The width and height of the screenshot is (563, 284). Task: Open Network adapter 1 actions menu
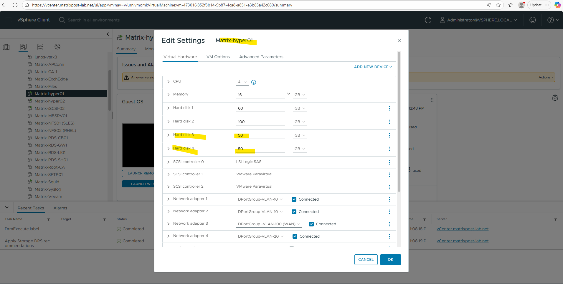coord(389,199)
